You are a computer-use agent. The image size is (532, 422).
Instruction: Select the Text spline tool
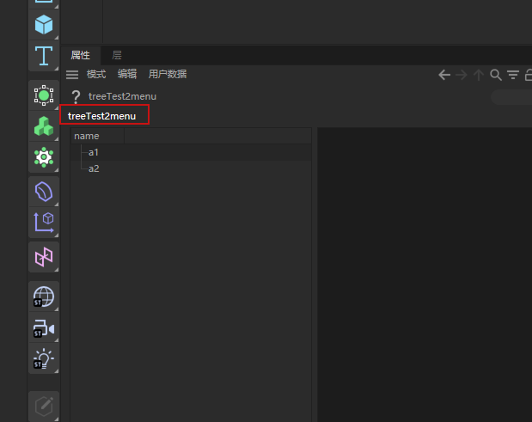coord(44,57)
